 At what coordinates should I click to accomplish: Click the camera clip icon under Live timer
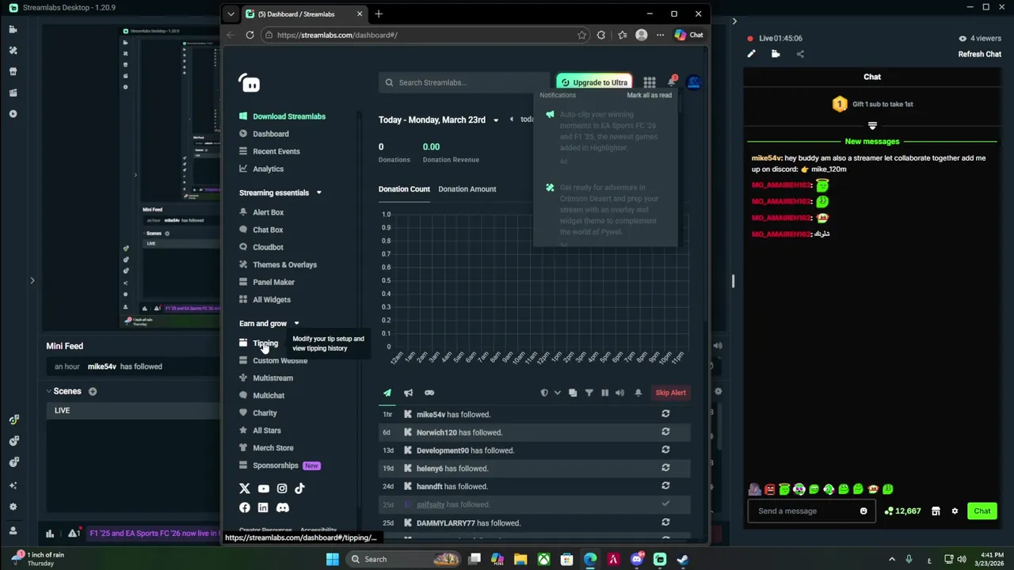pyautogui.click(x=776, y=54)
